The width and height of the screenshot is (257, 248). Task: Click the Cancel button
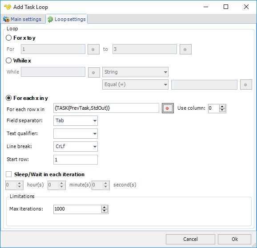190,239
